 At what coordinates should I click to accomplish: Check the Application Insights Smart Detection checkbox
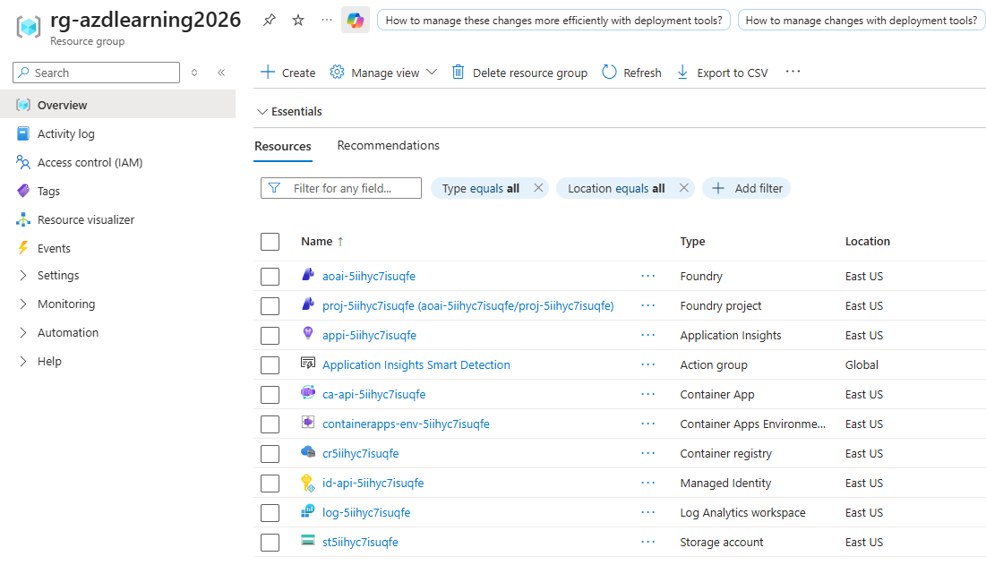(270, 365)
